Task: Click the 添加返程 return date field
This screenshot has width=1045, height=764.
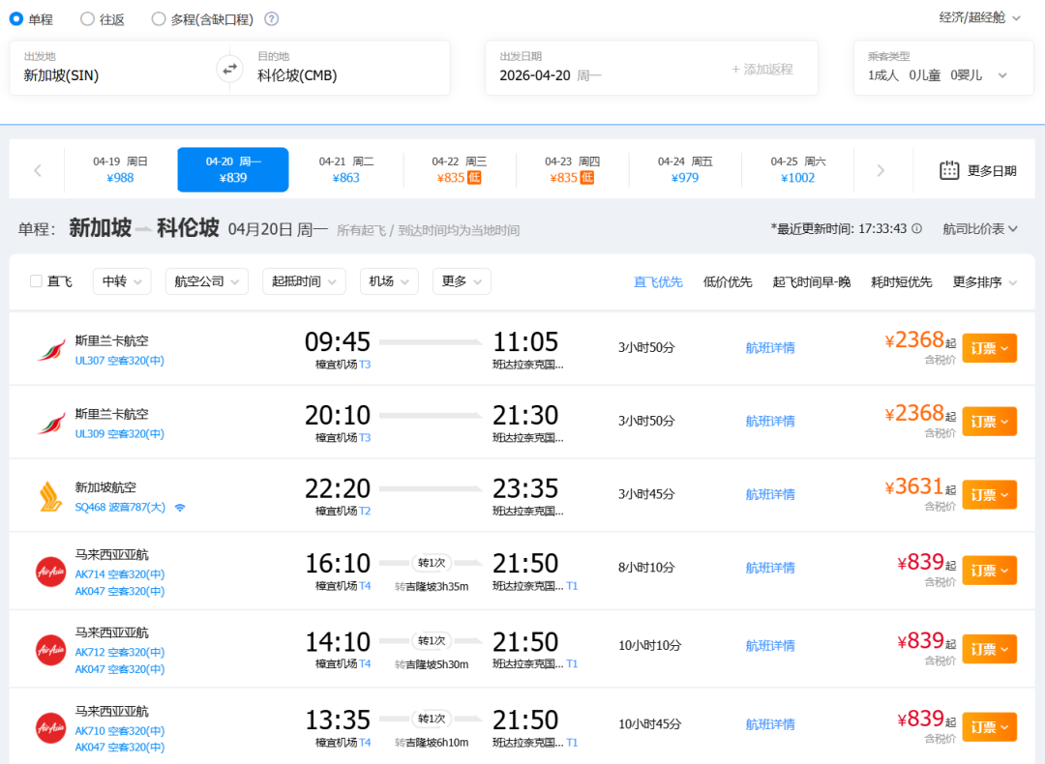Action: [x=762, y=69]
